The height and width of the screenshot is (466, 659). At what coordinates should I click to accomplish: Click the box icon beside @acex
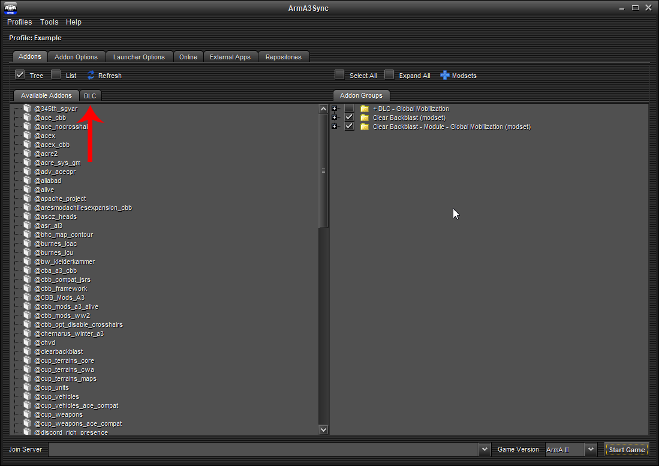[x=28, y=136]
